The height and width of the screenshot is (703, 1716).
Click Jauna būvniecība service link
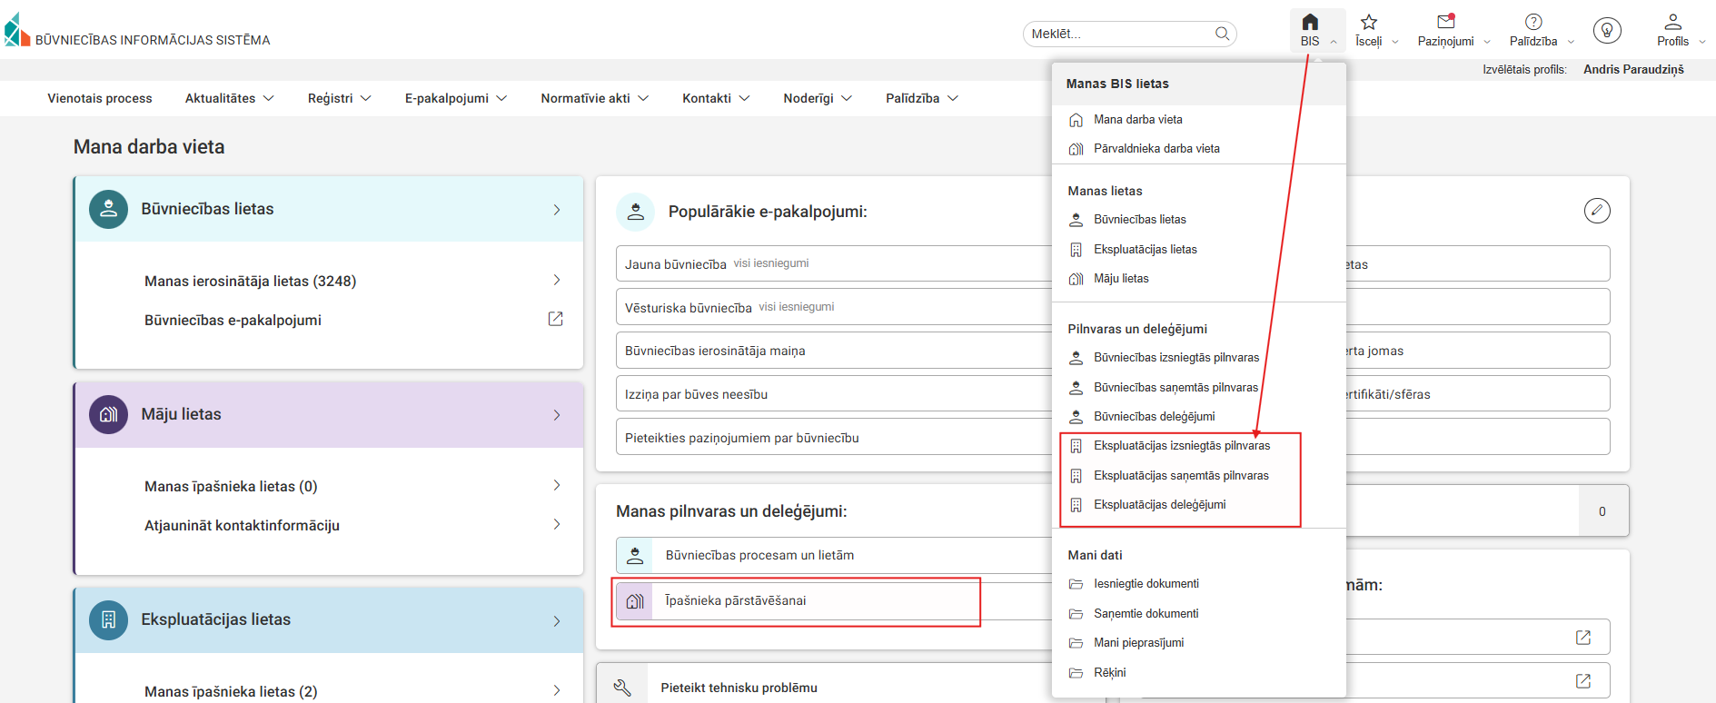pyautogui.click(x=675, y=264)
